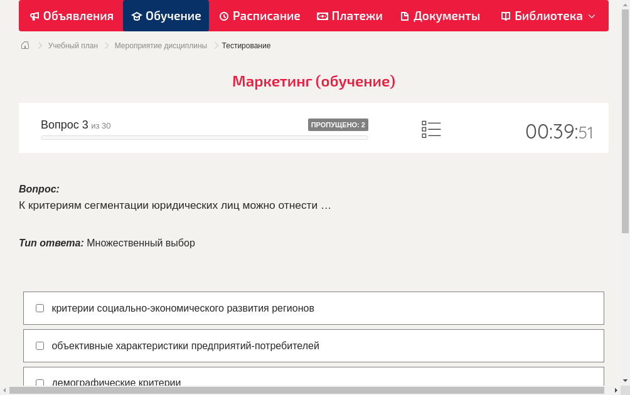The height and width of the screenshot is (395, 630).
Task: Select объективные характеристики предприятий-потребителей option
Action: (x=40, y=345)
